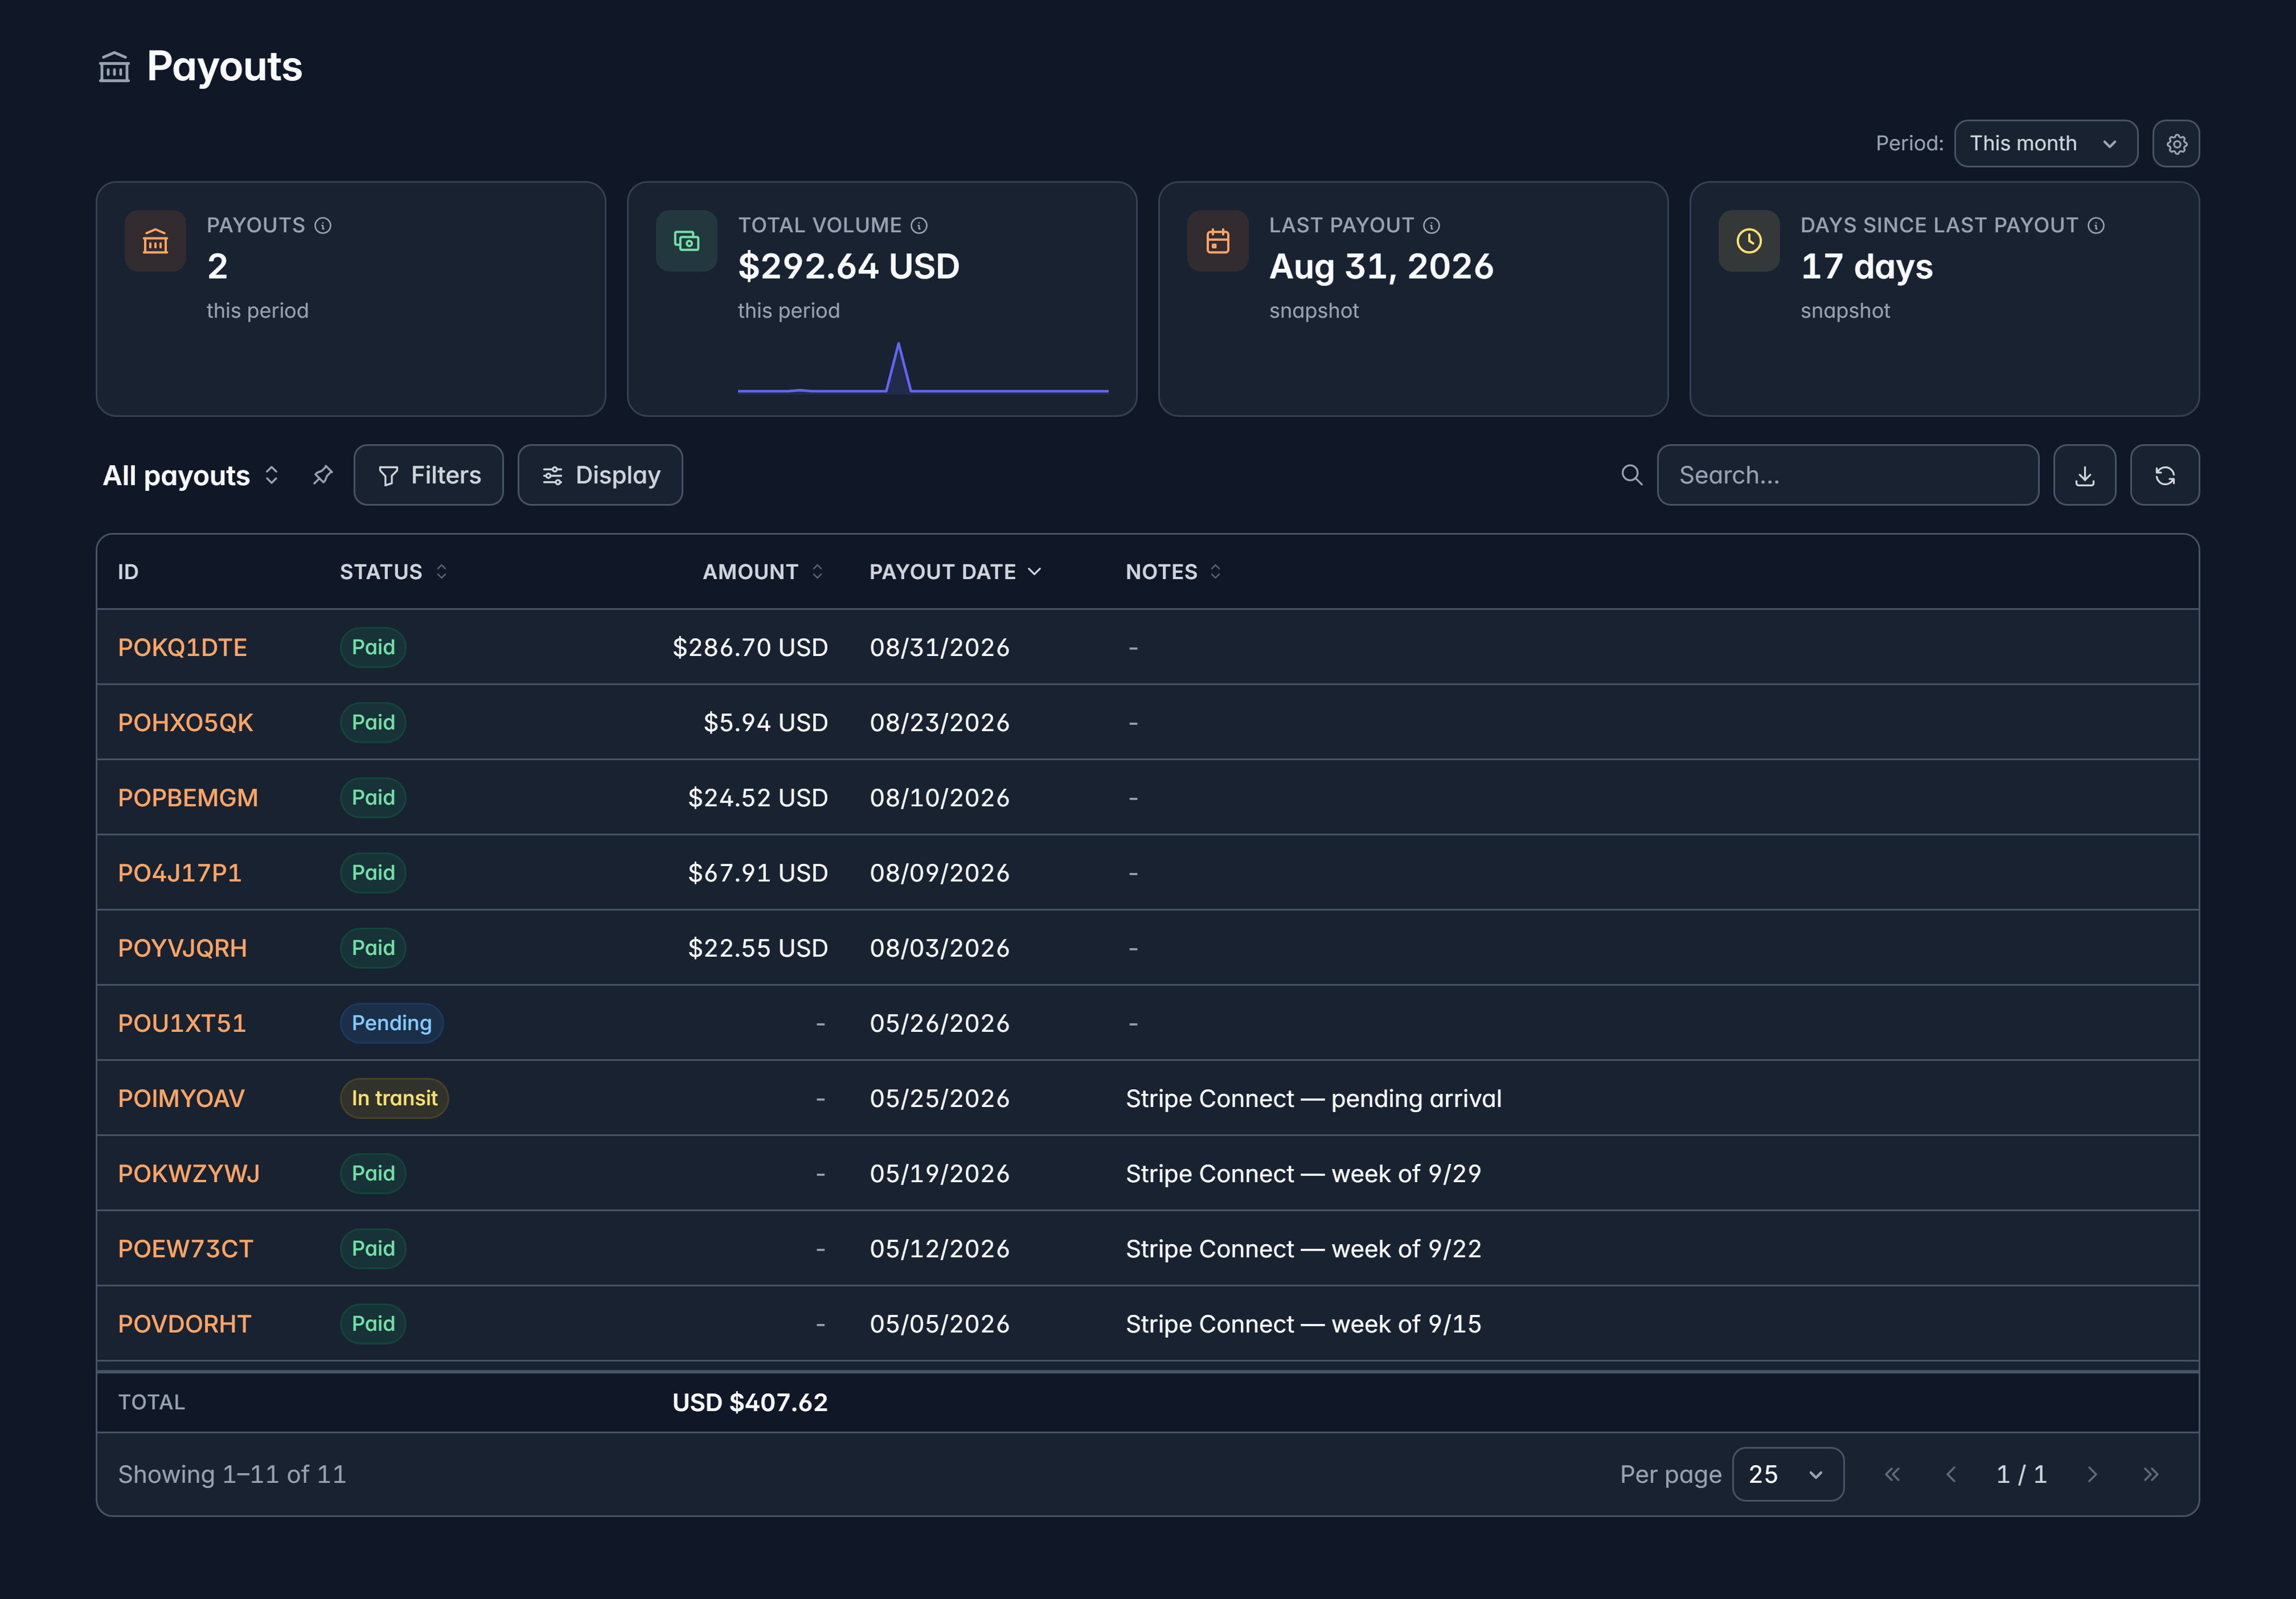Open the Display options button
2296x1599 pixels.
pos(600,475)
